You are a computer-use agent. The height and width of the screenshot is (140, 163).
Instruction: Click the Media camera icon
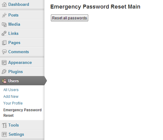tap(4, 24)
